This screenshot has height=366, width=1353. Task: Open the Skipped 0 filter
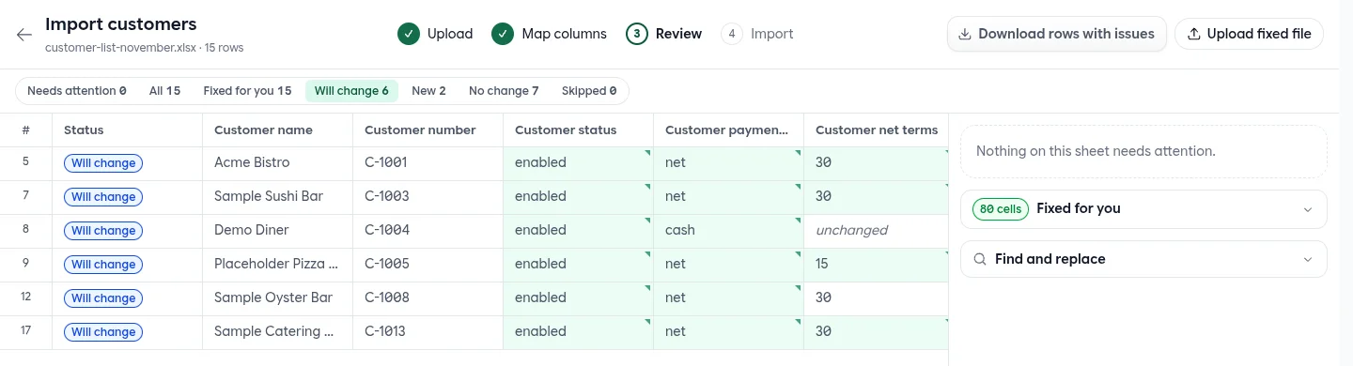(x=589, y=91)
